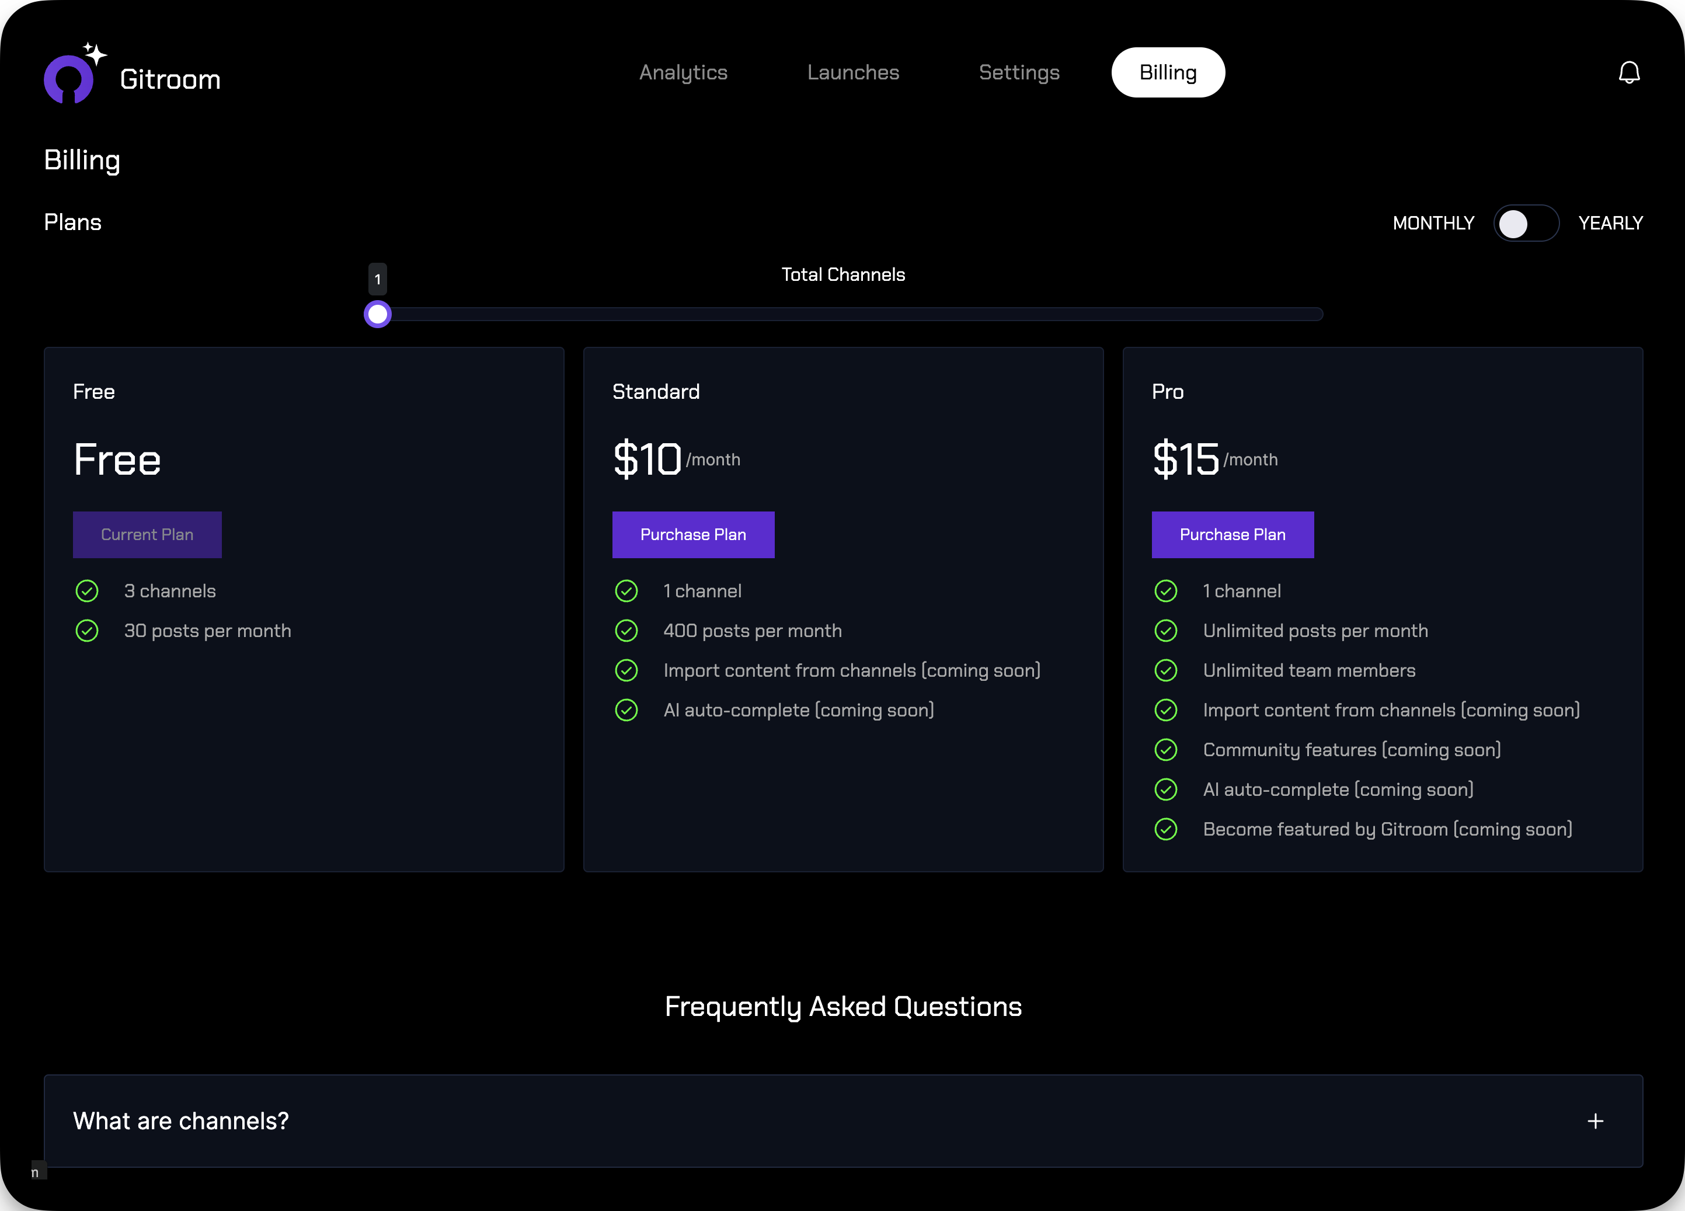Screen dimensions: 1685x1211
Task: Click checkmark beside Become featured by Gitroom
Action: [1166, 829]
